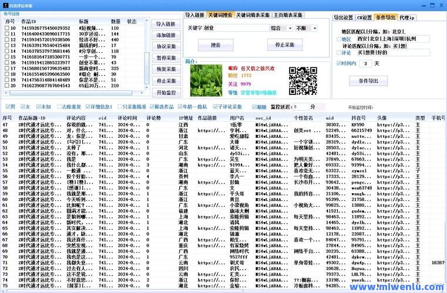Toggle the 地区 checkbox

point(339,39)
